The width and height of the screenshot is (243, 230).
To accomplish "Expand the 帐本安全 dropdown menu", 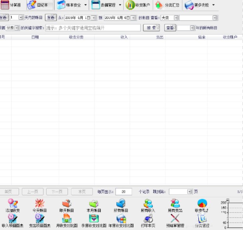I will coord(85,5).
